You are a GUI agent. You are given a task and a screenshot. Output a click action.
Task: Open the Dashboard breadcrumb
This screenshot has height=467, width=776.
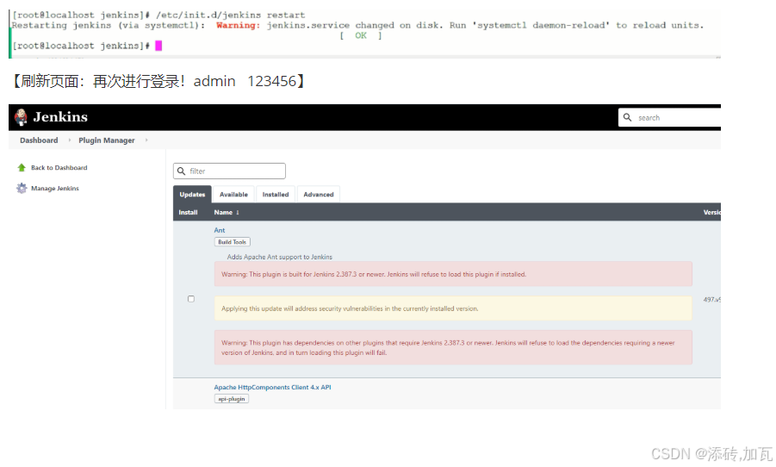pyautogui.click(x=39, y=140)
